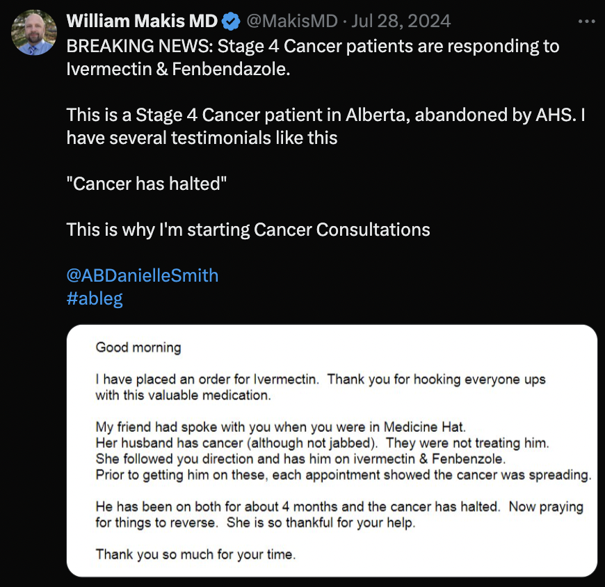The height and width of the screenshot is (587, 605).
Task: Click the #ableg hashtag link
Action: click(95, 298)
